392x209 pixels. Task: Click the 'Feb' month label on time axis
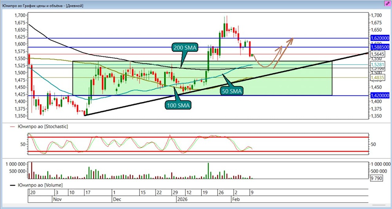click(236, 200)
